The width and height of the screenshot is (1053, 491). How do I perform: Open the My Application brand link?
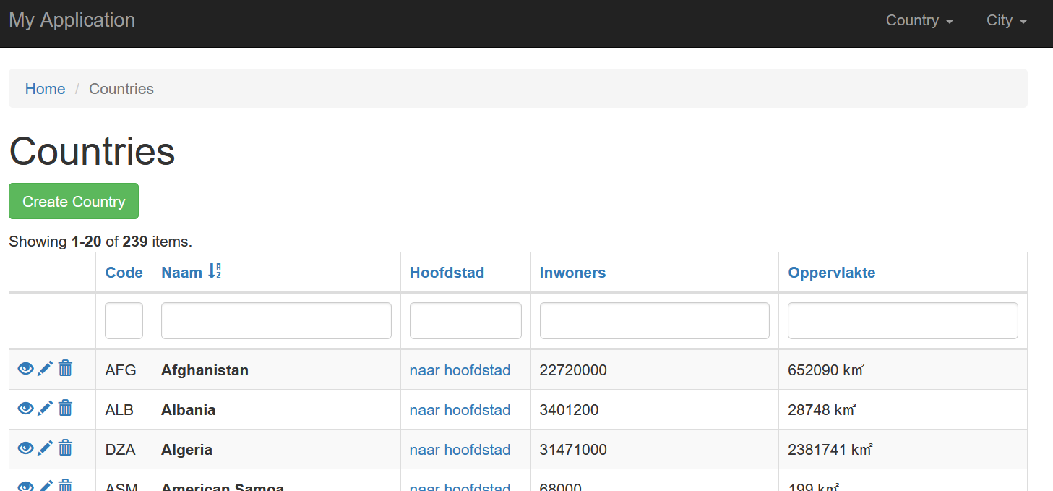[72, 20]
